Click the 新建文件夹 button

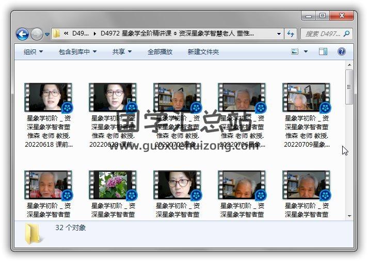[x=203, y=51]
